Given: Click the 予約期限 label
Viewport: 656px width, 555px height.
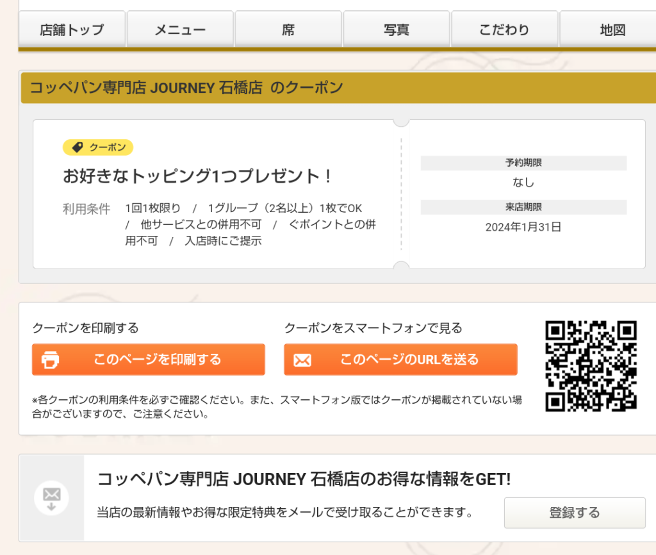Looking at the screenshot, I should pyautogui.click(x=523, y=163).
